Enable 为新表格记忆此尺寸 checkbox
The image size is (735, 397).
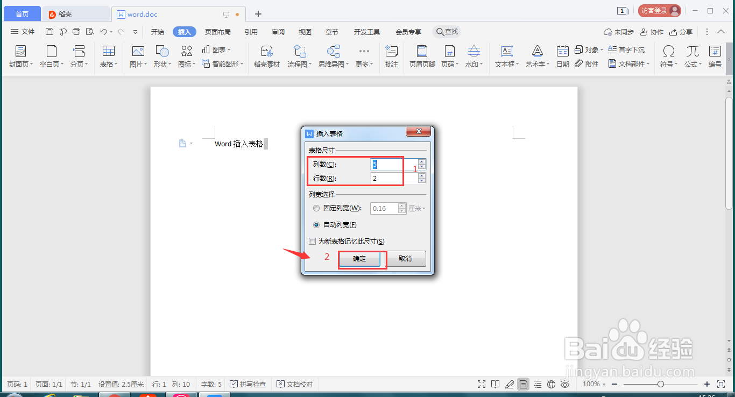coord(313,241)
